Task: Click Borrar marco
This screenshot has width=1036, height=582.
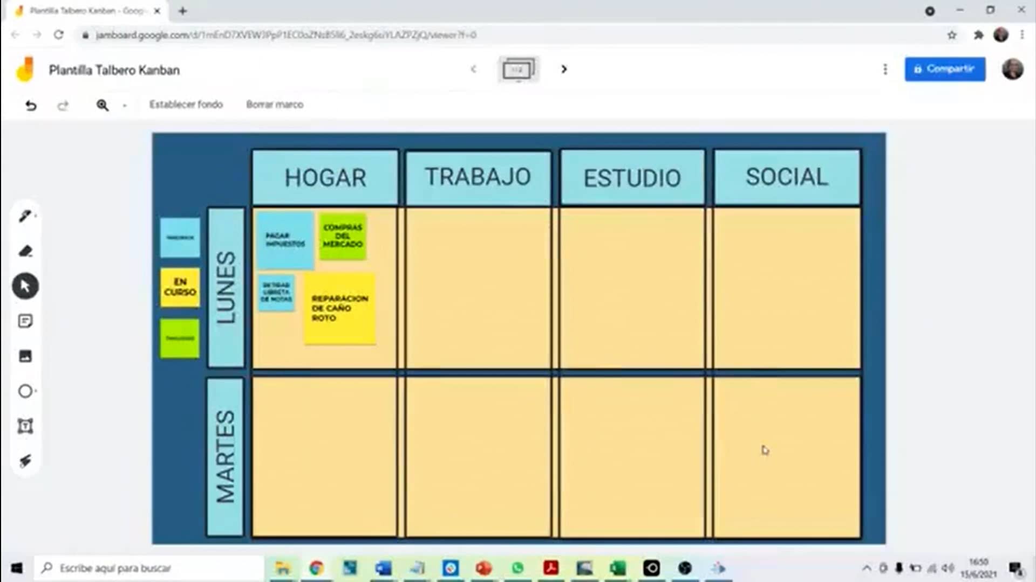Action: point(275,104)
